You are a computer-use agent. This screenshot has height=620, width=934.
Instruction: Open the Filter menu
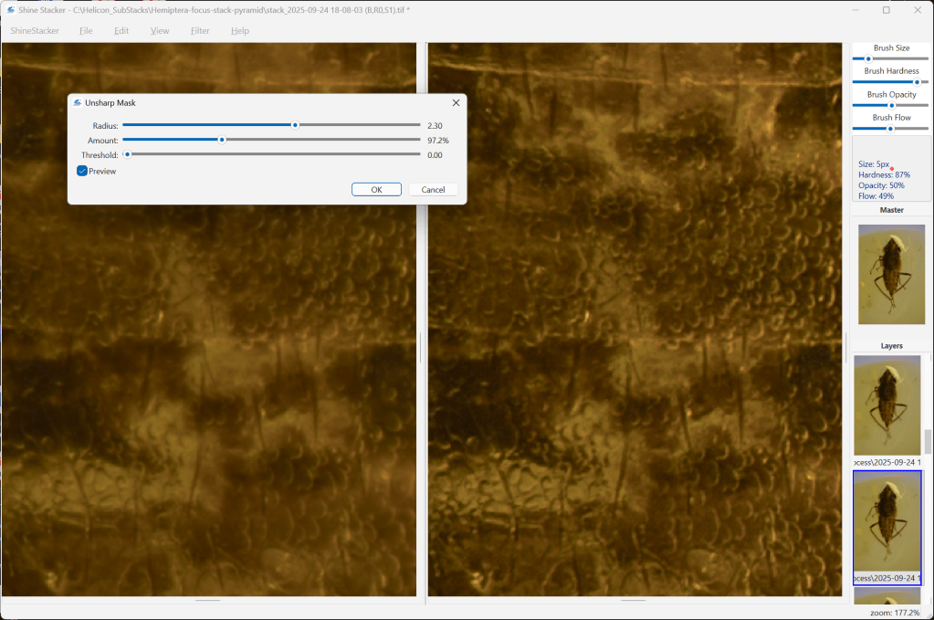(200, 30)
